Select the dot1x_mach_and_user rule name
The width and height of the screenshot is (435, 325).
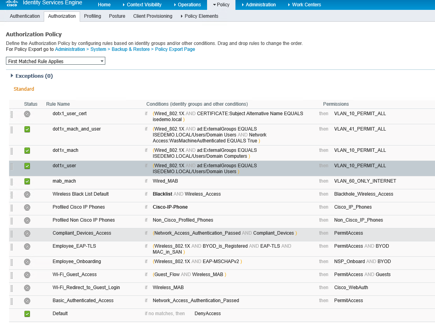(x=77, y=129)
